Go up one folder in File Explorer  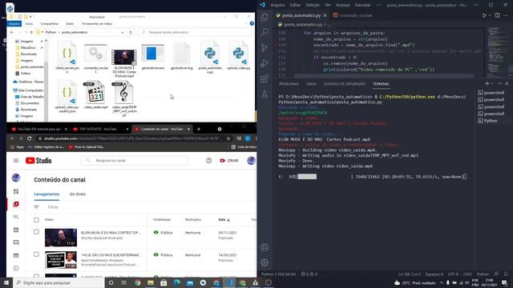[x=31, y=32]
